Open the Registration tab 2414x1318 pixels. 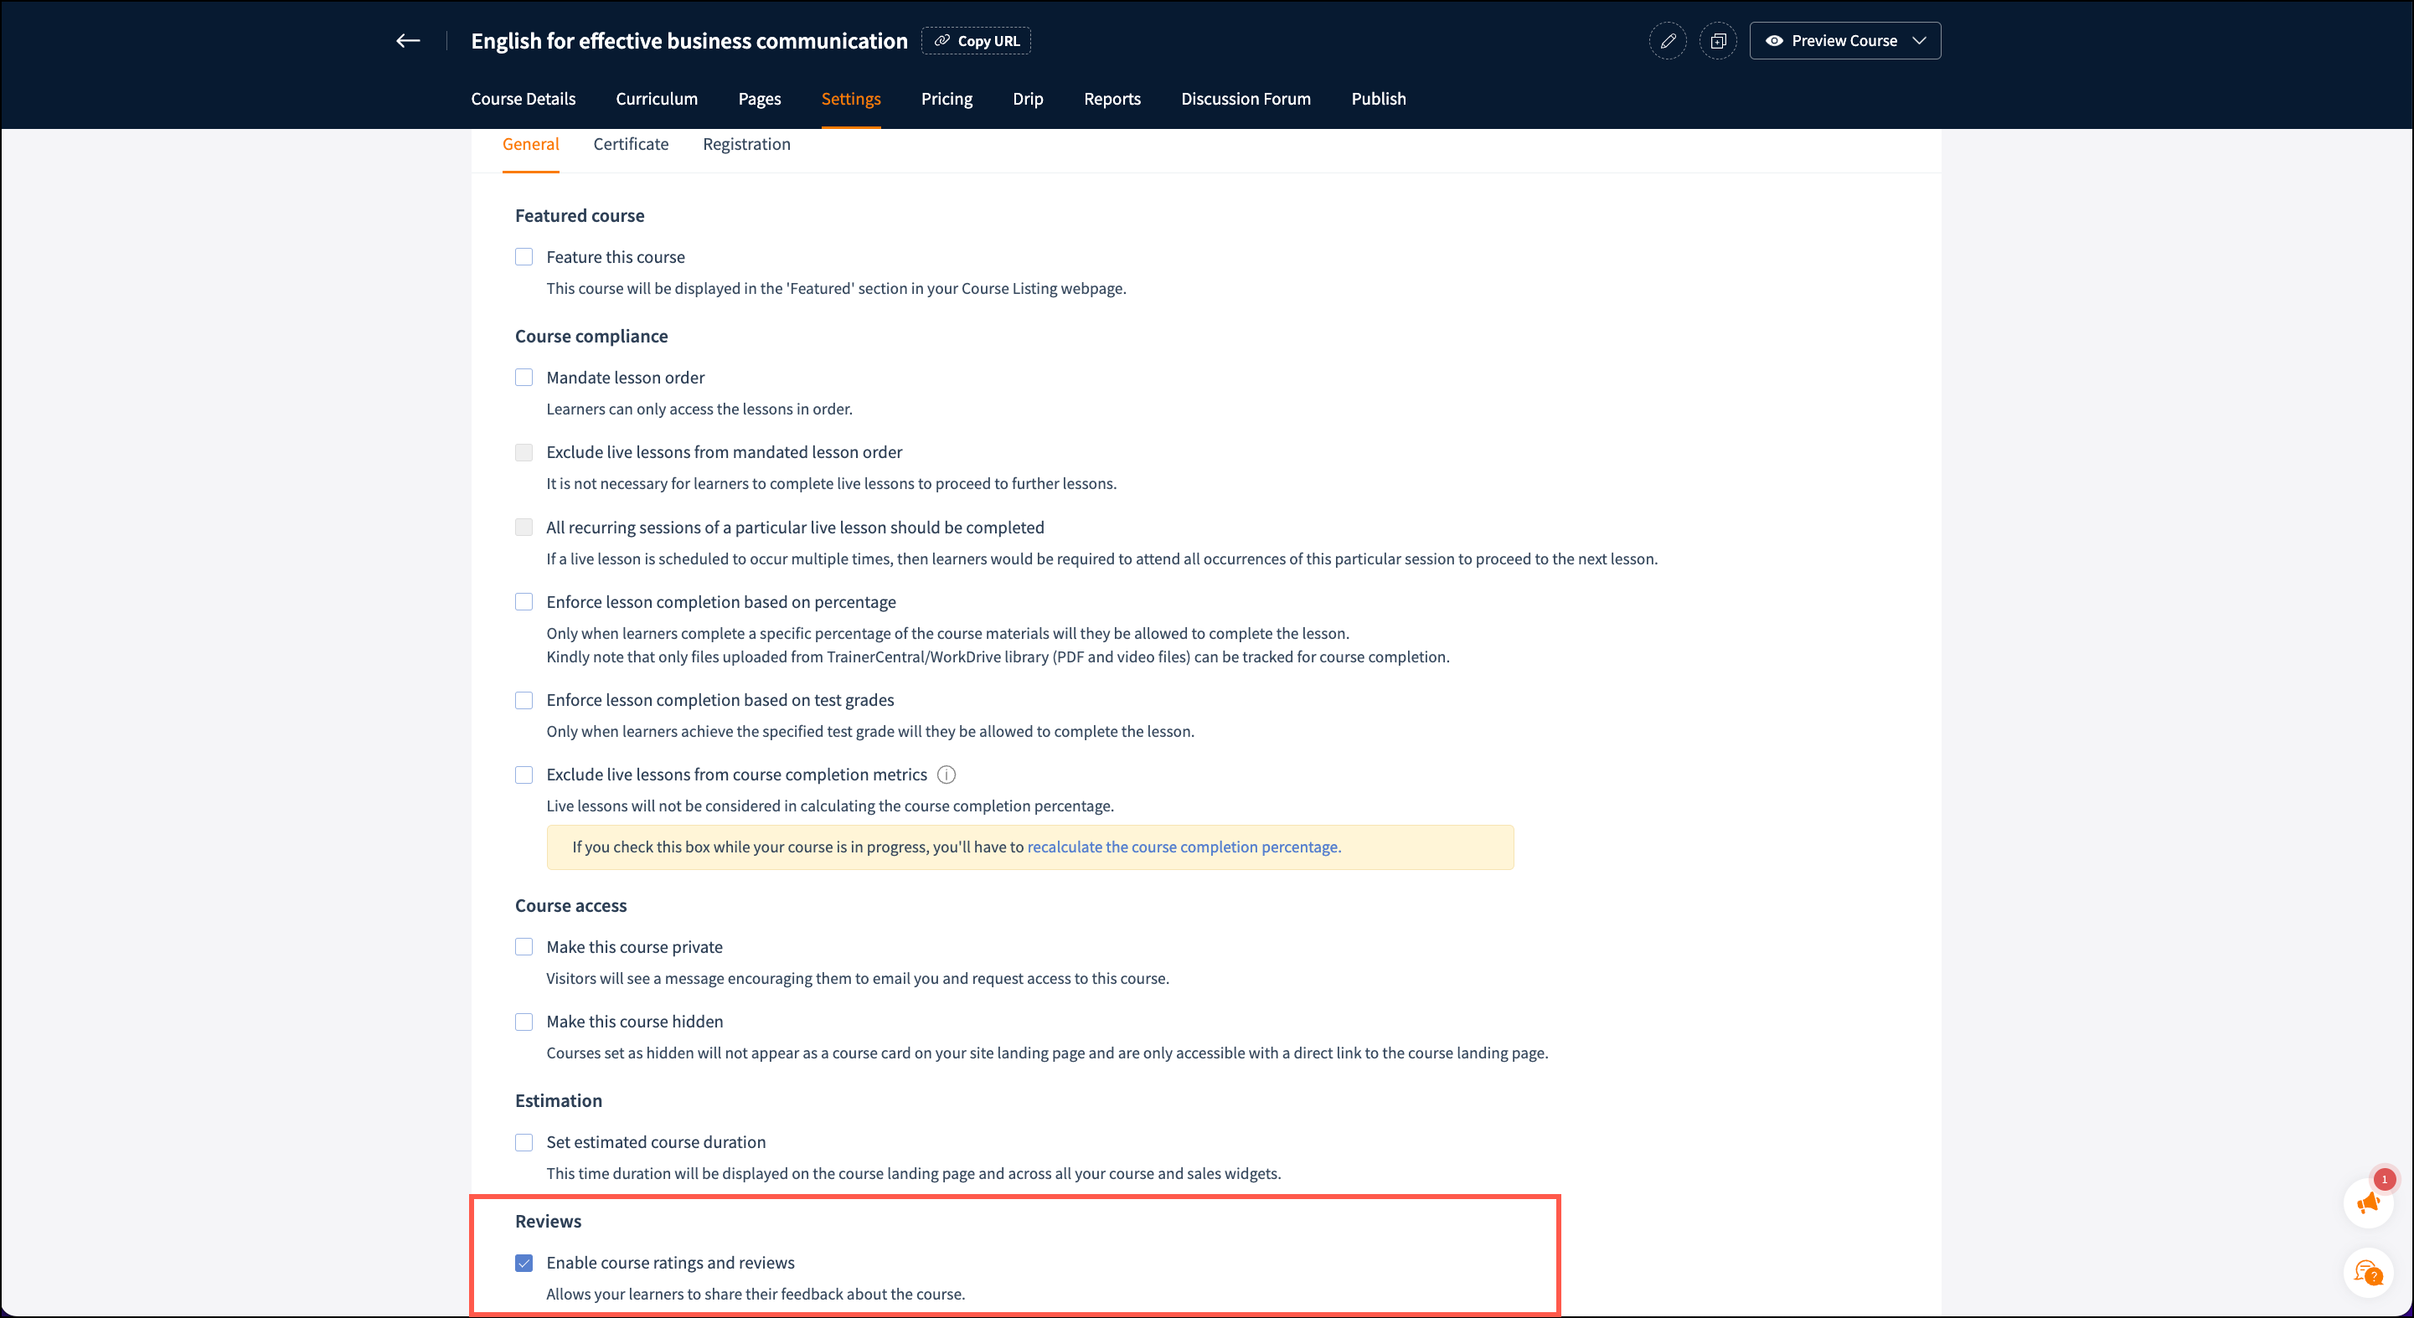tap(746, 144)
